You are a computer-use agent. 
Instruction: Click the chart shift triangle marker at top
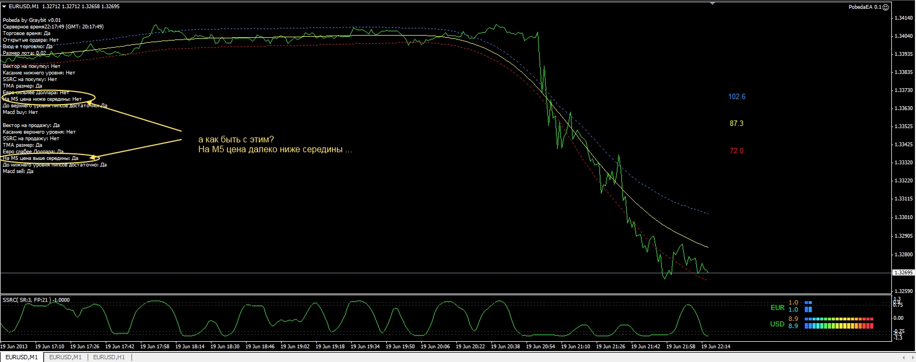pyautogui.click(x=712, y=3)
